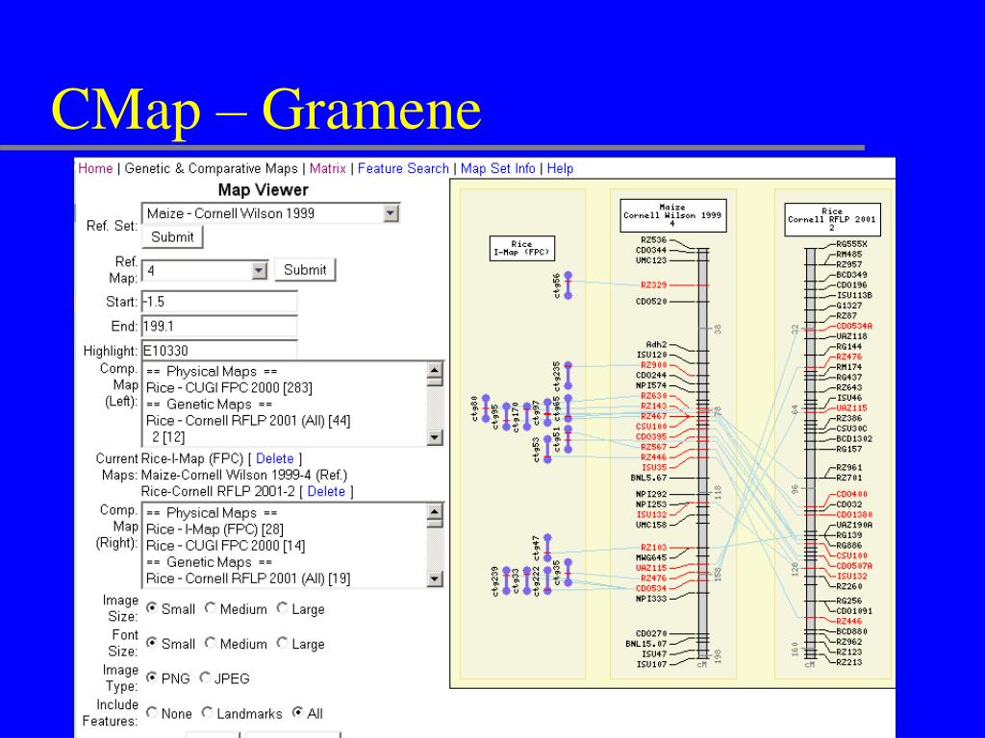
Task: Click the RZ900 marker label
Action: pyautogui.click(x=654, y=365)
